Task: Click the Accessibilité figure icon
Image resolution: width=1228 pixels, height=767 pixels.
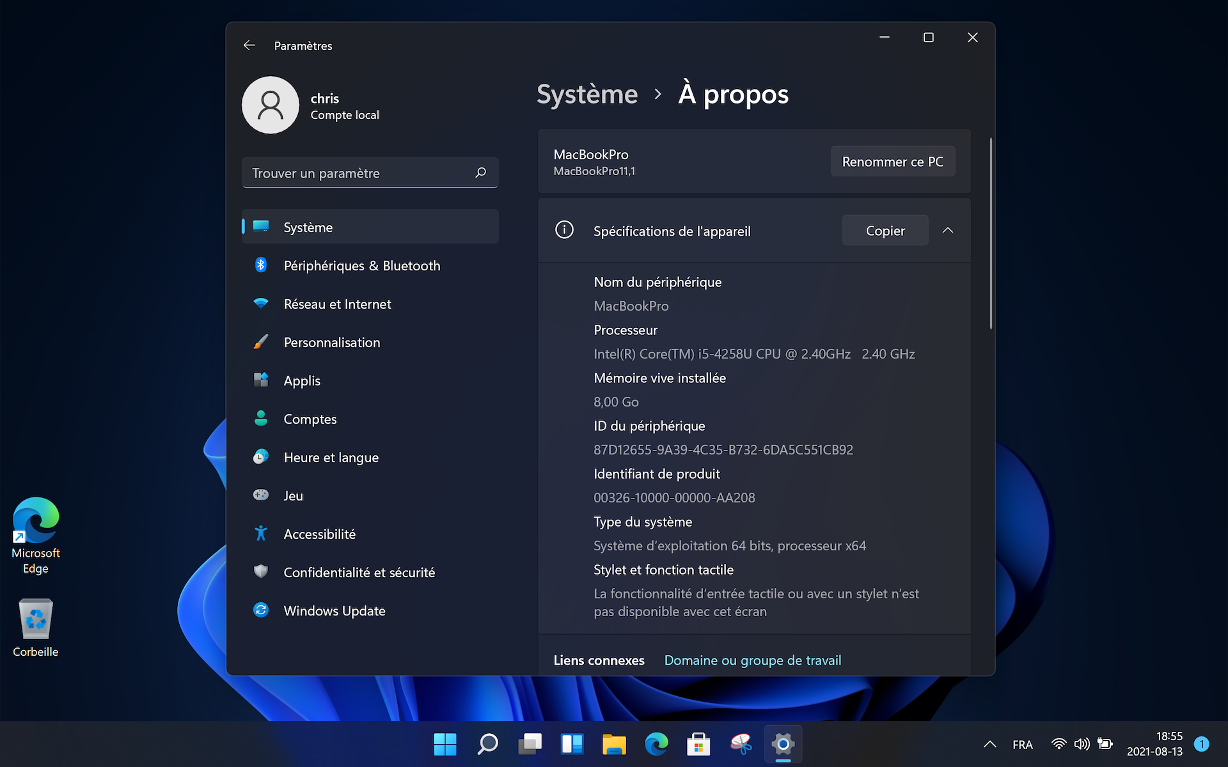Action: [261, 534]
